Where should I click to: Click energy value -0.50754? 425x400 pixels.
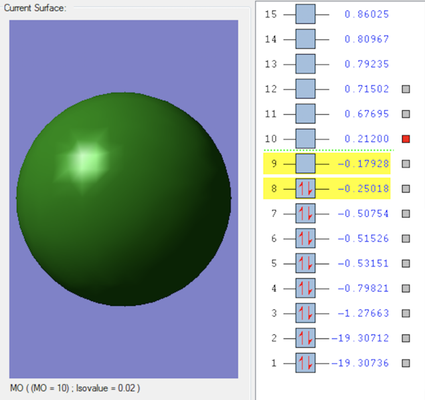(x=363, y=214)
